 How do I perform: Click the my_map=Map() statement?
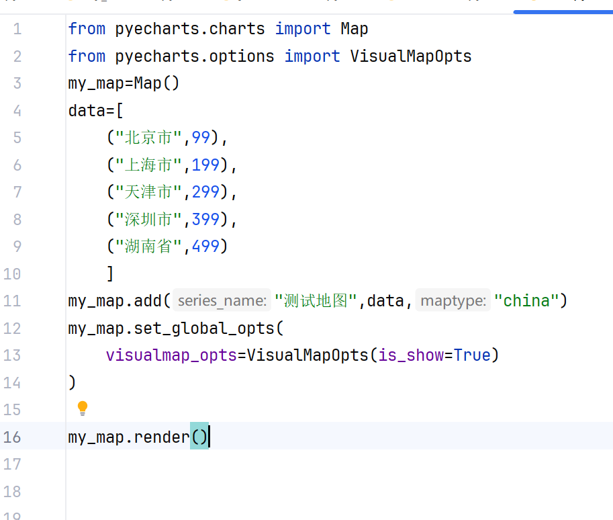click(x=124, y=83)
